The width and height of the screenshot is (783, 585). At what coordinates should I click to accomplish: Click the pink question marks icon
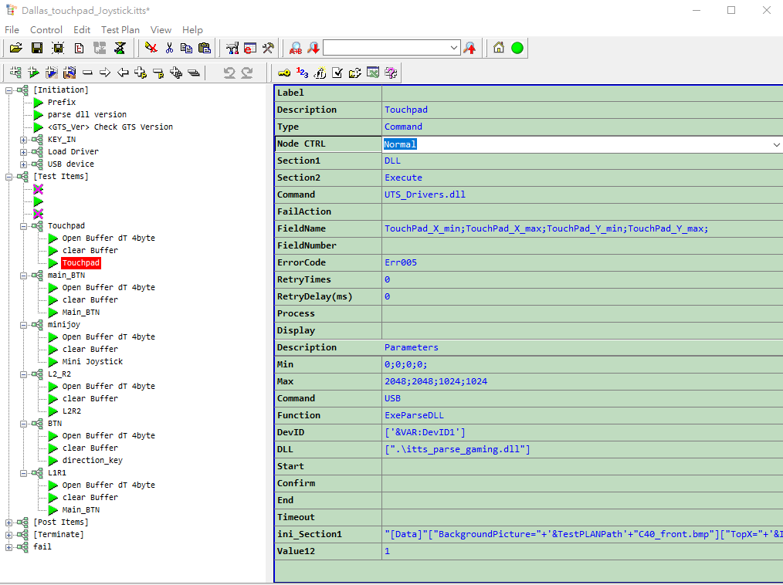click(x=391, y=73)
